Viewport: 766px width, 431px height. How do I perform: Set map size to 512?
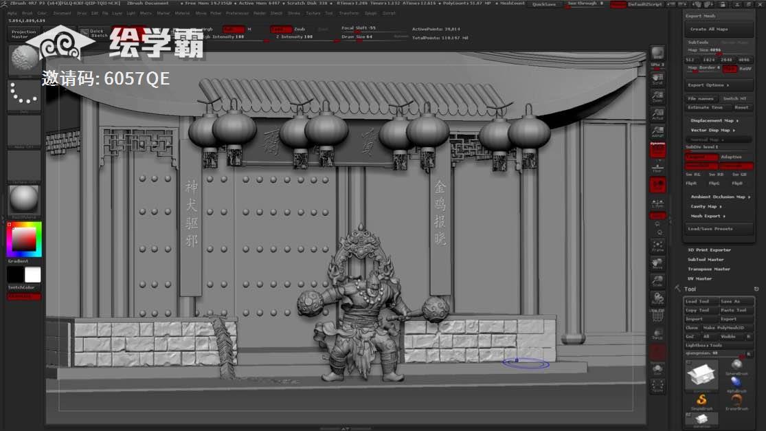690,60
